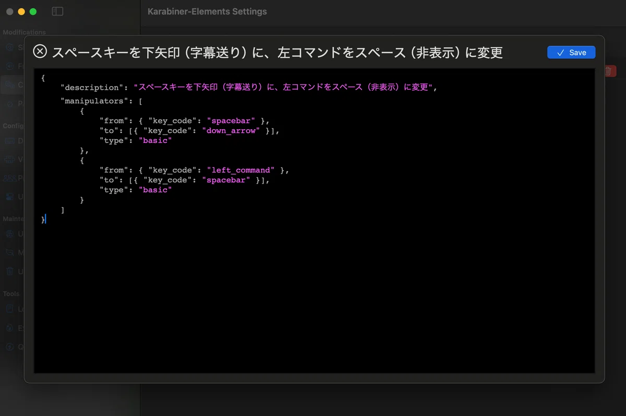Open Function Keys via its sidebar icon
The height and width of the screenshot is (416, 626).
pyautogui.click(x=10, y=66)
